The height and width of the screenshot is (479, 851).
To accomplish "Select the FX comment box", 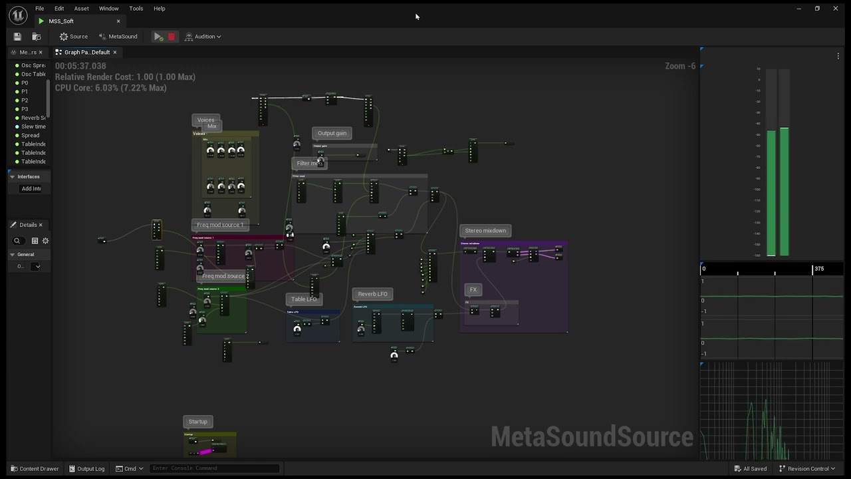I will click(473, 290).
